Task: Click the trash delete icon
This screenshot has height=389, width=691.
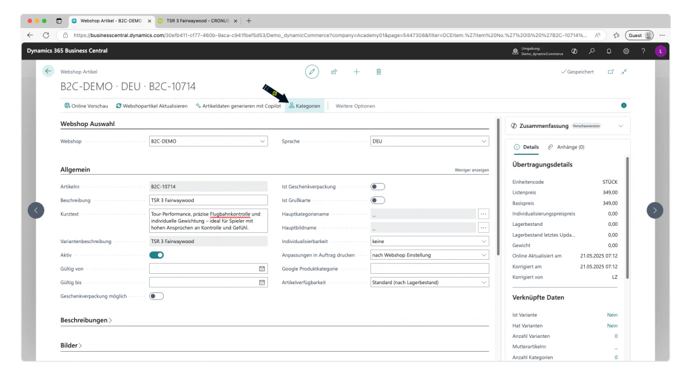Action: tap(379, 72)
